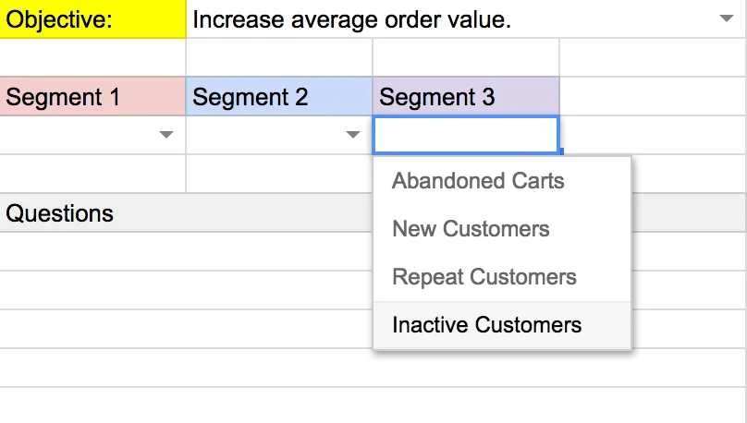The width and height of the screenshot is (747, 423).
Task: Expand dropdown under Segment 2
Action: point(353,135)
